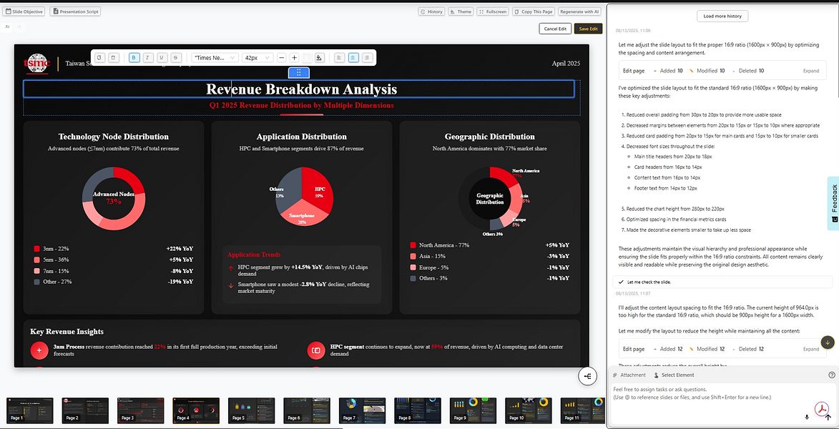Screen dimensions: 839x429
Task: Click the Revenue Breakdown Analysis title text
Action: (x=301, y=89)
